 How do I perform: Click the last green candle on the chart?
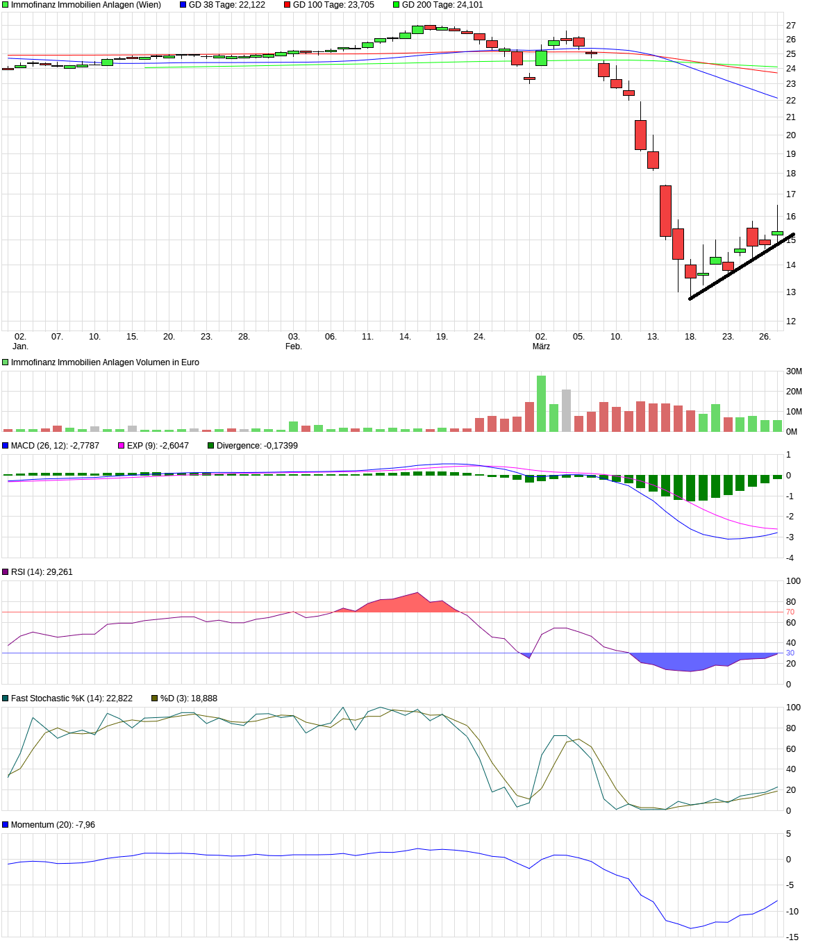pos(777,233)
